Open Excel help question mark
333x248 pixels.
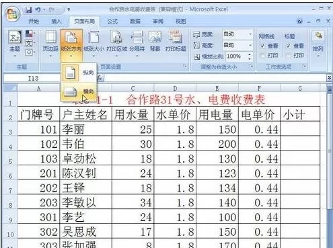[x=299, y=22]
